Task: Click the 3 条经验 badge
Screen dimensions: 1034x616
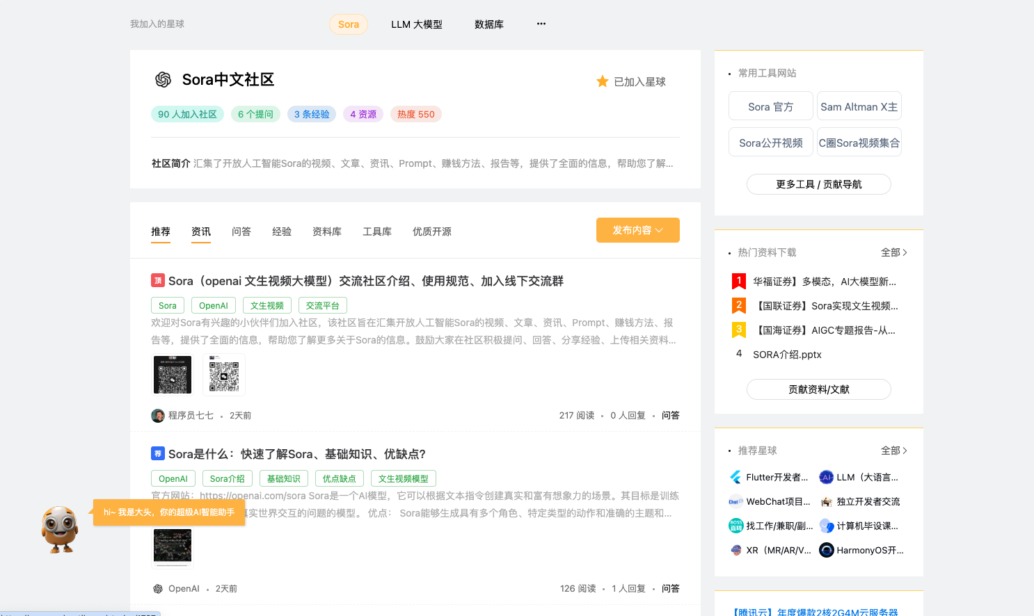Action: [x=312, y=114]
